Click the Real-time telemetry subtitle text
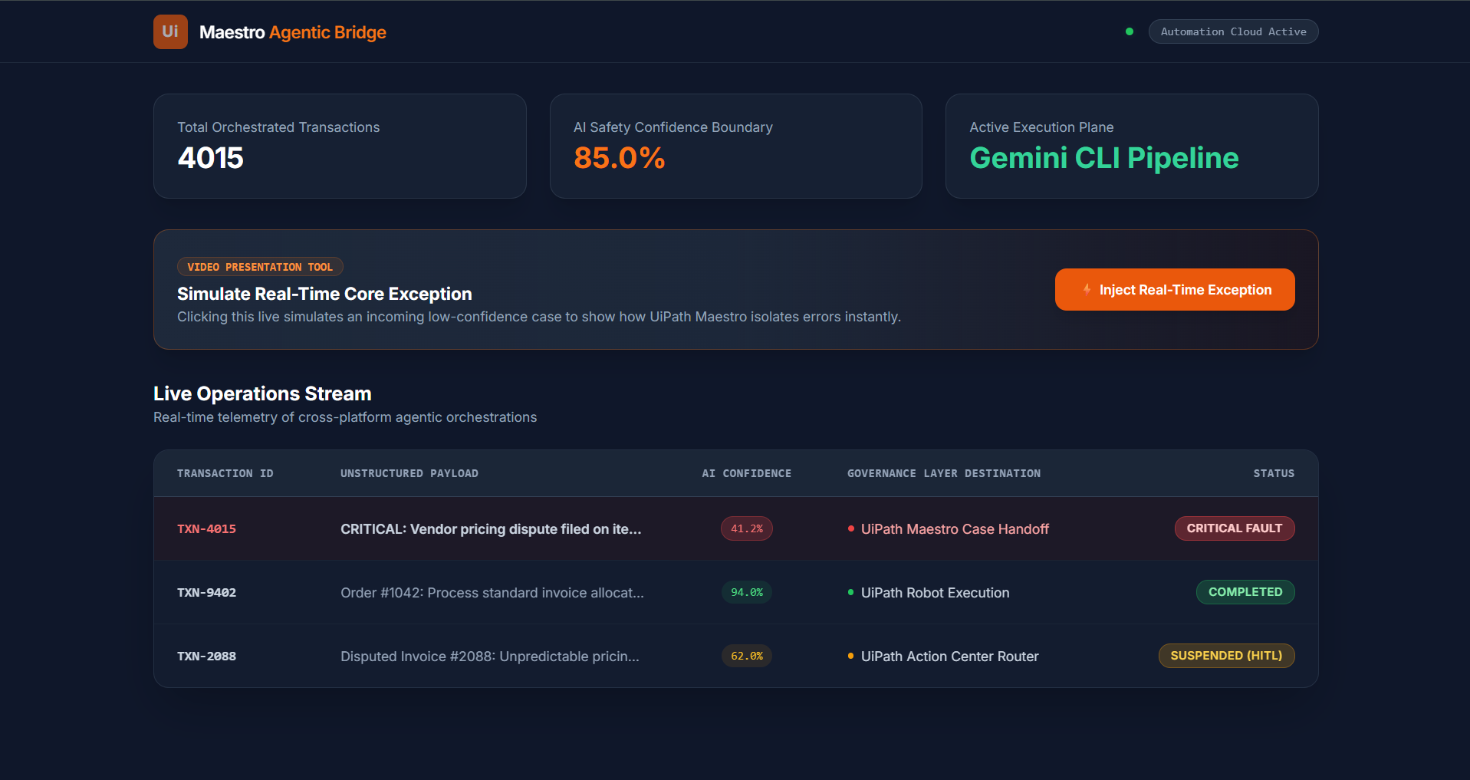Viewport: 1470px width, 780px height. tap(345, 417)
